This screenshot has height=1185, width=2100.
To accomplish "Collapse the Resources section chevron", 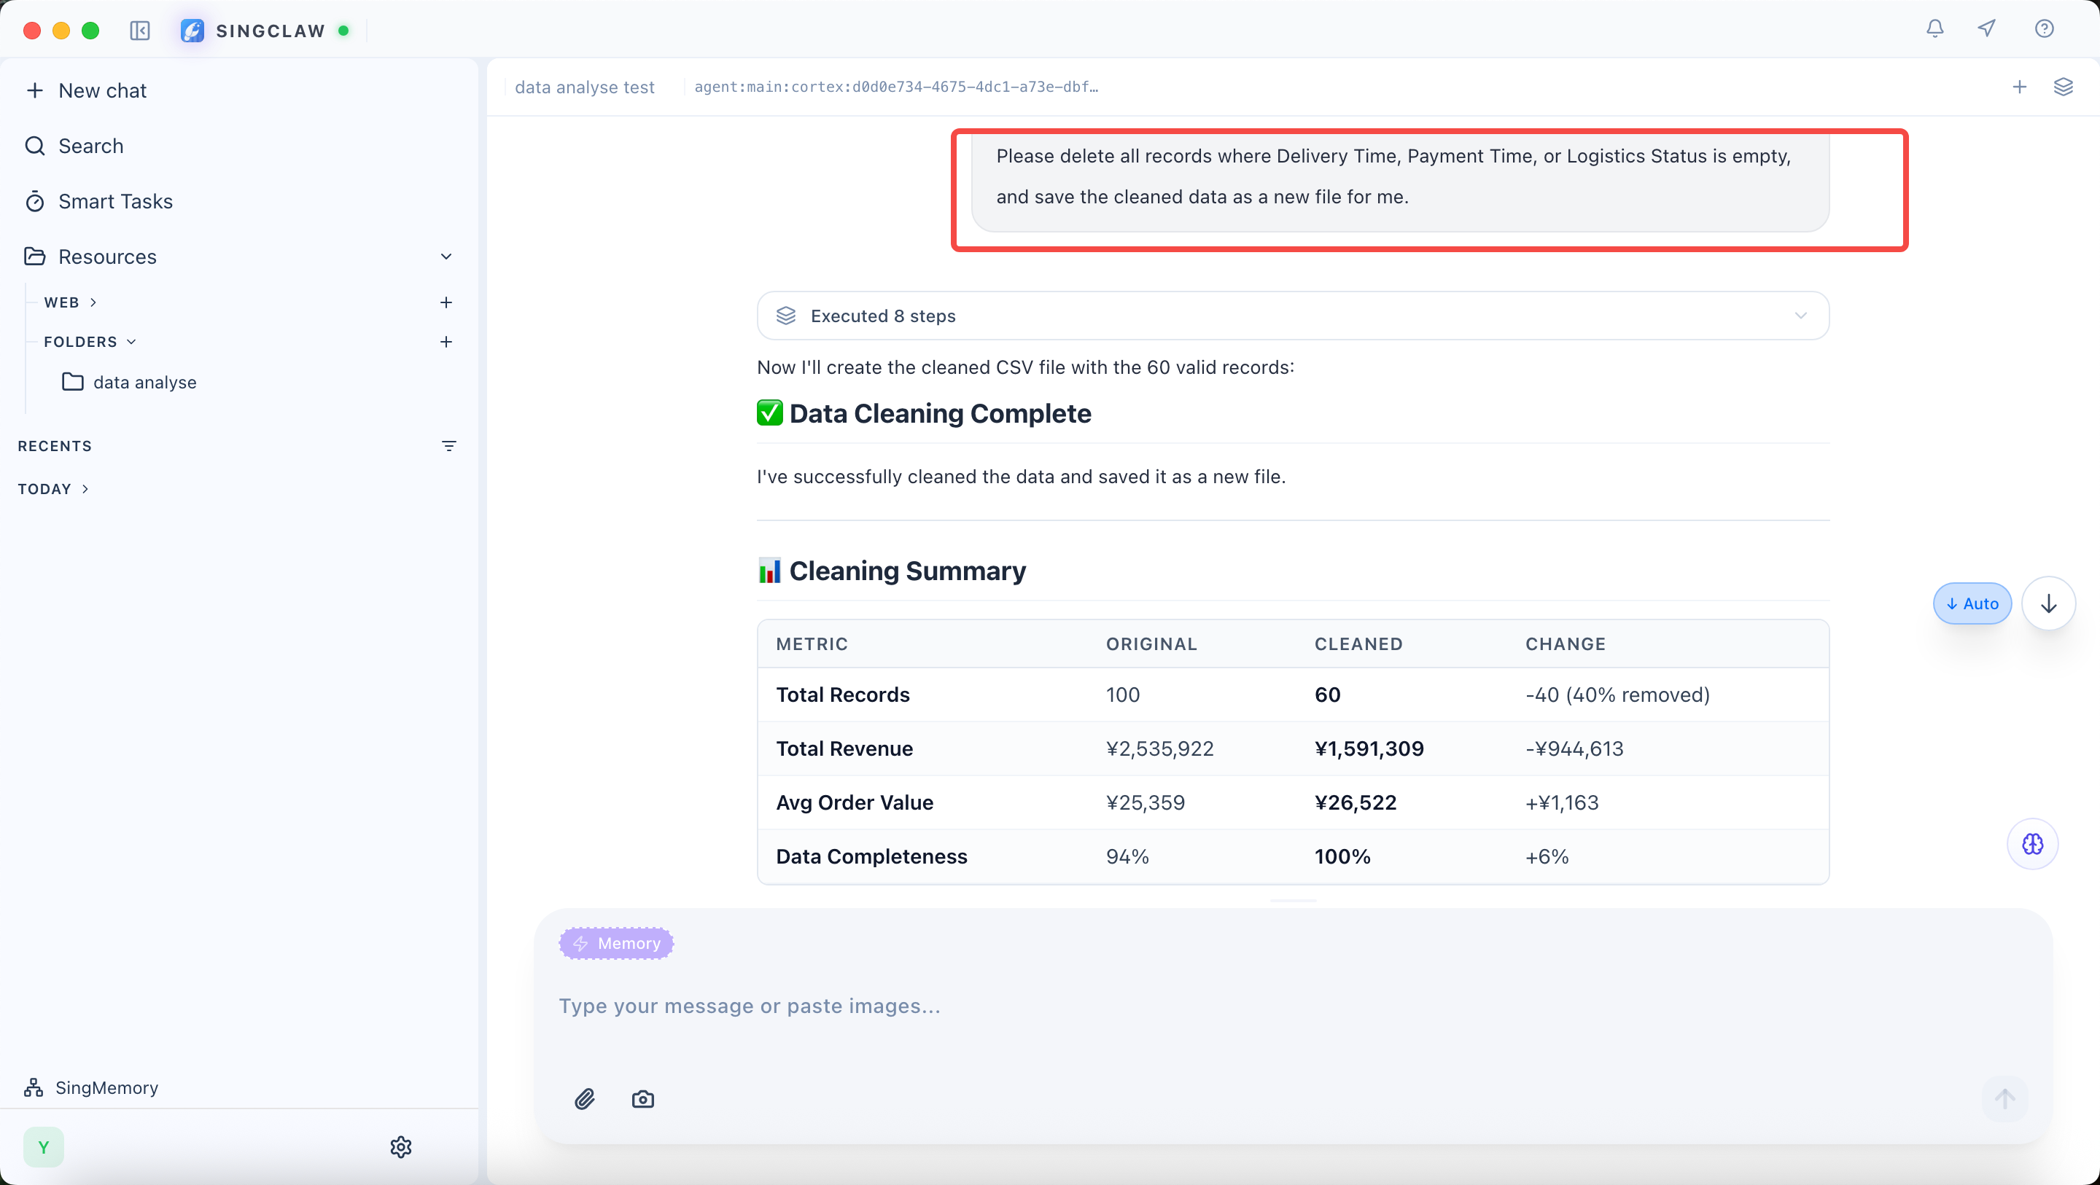I will pos(446,257).
